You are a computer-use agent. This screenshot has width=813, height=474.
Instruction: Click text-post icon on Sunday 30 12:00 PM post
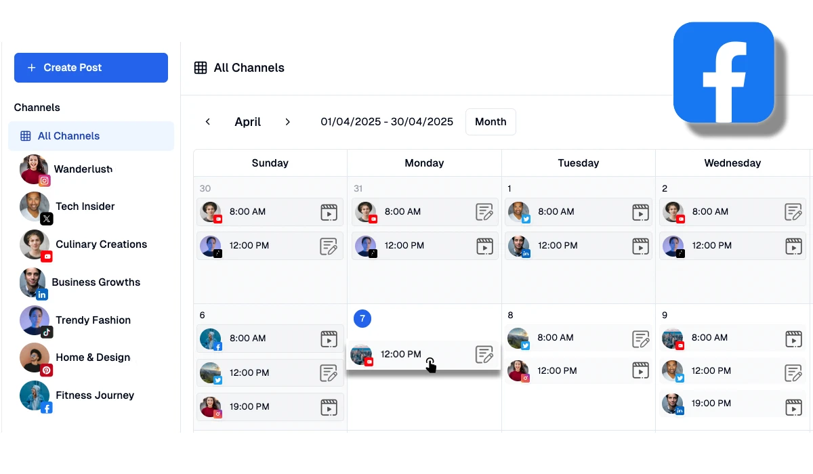coord(329,246)
